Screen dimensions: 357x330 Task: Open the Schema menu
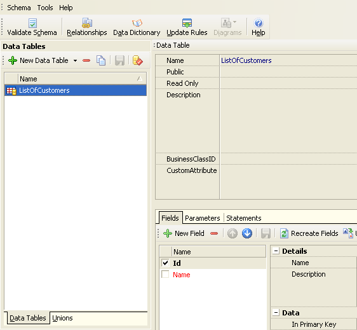coord(19,8)
